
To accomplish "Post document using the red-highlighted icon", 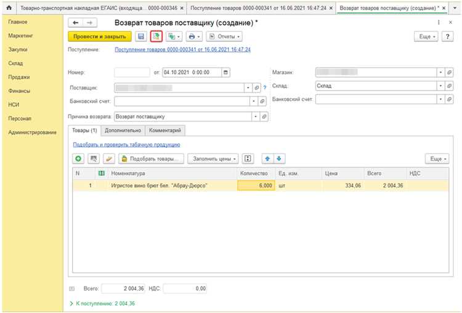I will click(156, 36).
